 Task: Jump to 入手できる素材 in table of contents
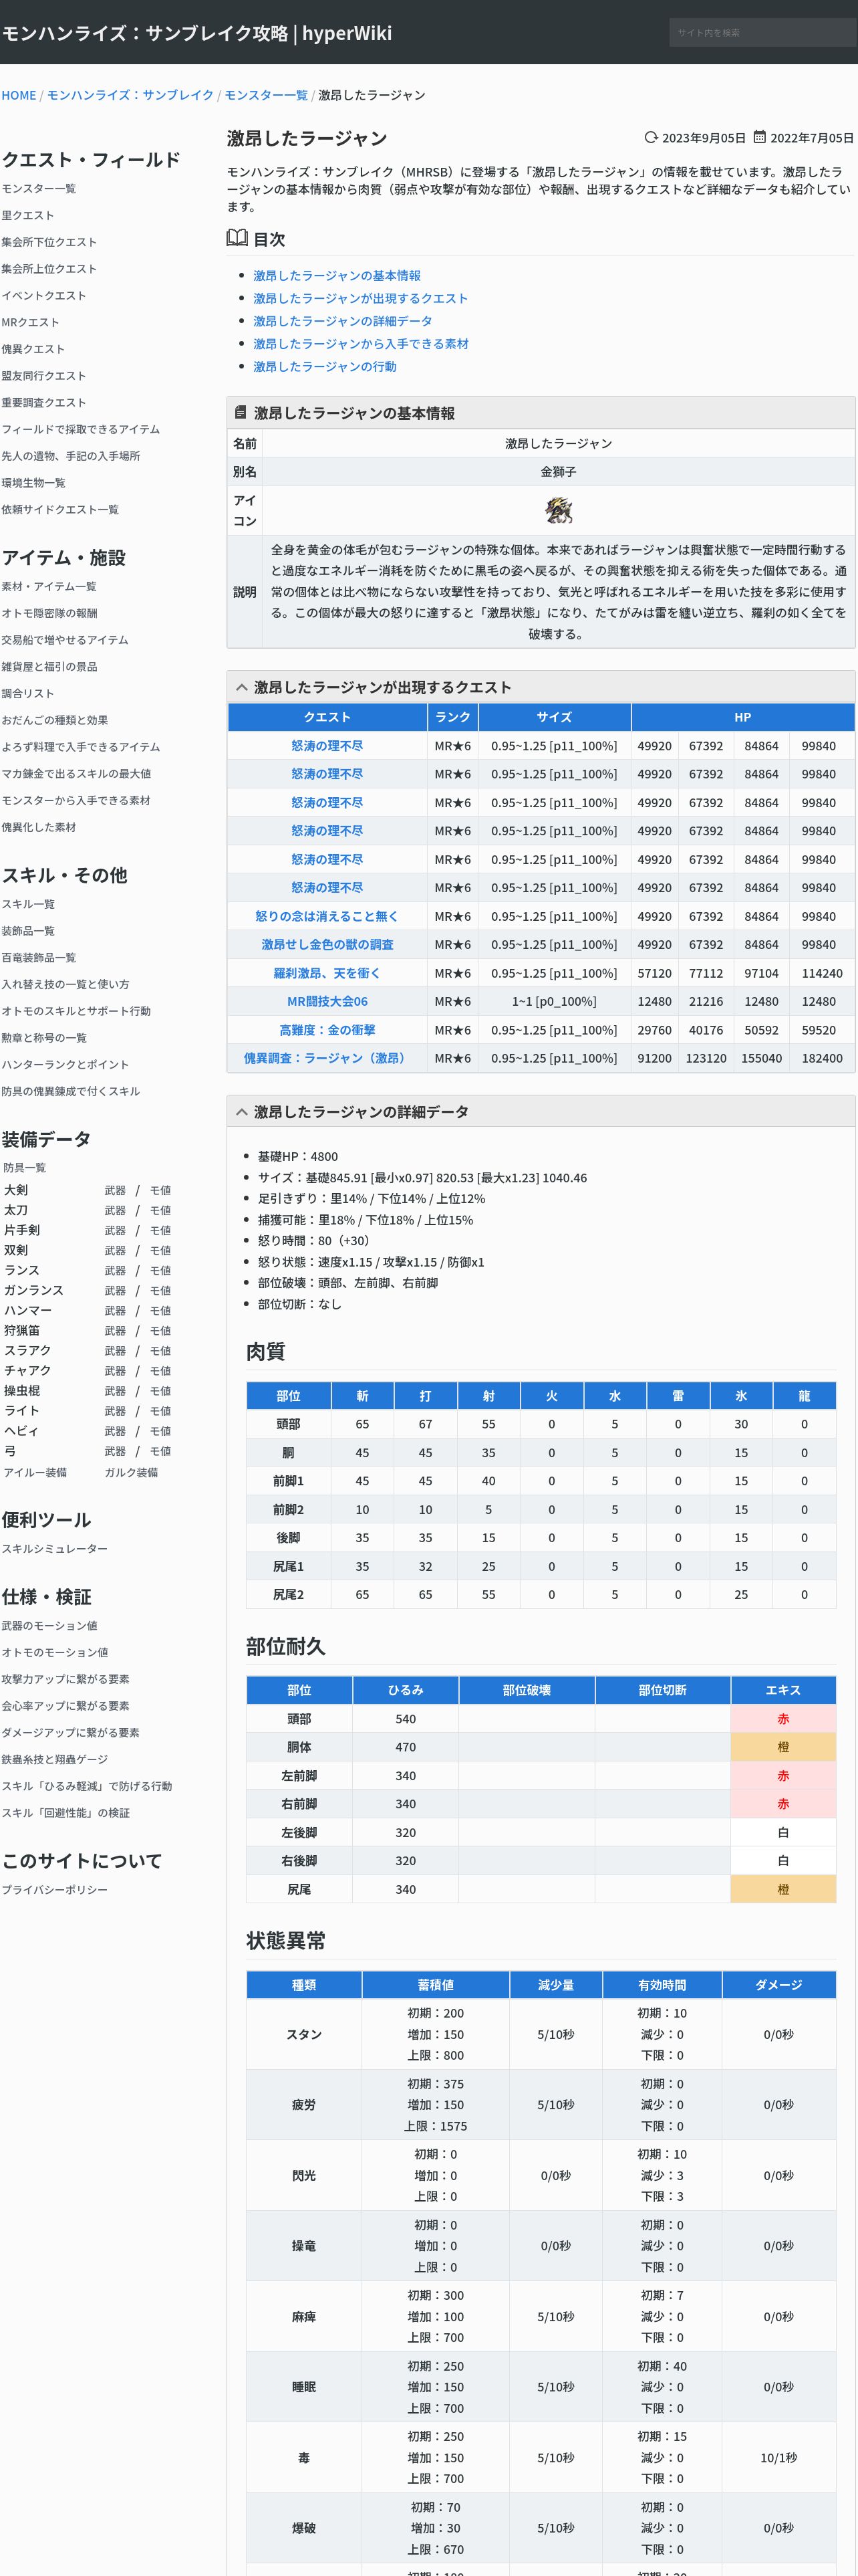[x=361, y=344]
